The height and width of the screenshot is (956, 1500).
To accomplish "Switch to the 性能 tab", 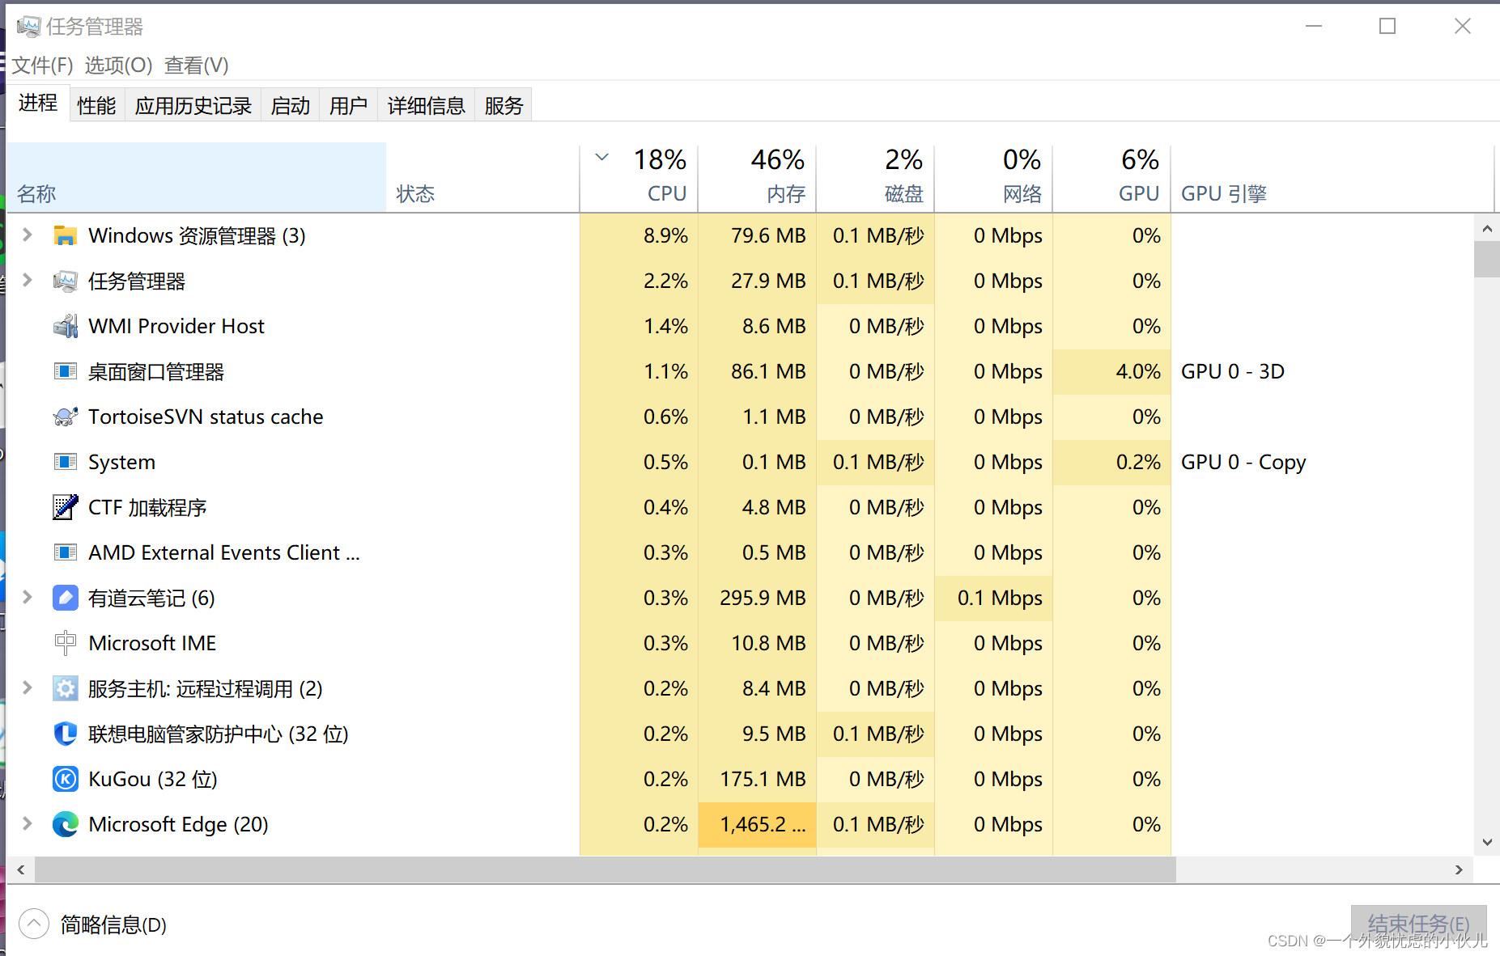I will pyautogui.click(x=96, y=105).
